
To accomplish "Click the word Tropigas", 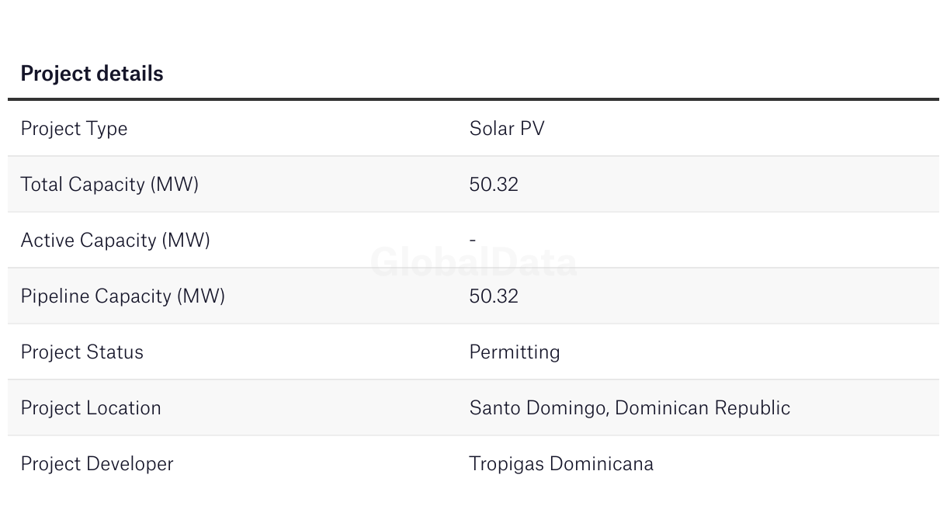I will coord(506,464).
